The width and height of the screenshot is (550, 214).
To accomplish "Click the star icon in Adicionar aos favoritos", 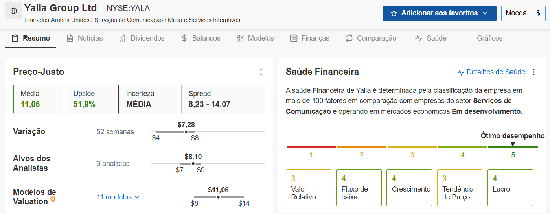I will [x=394, y=13].
